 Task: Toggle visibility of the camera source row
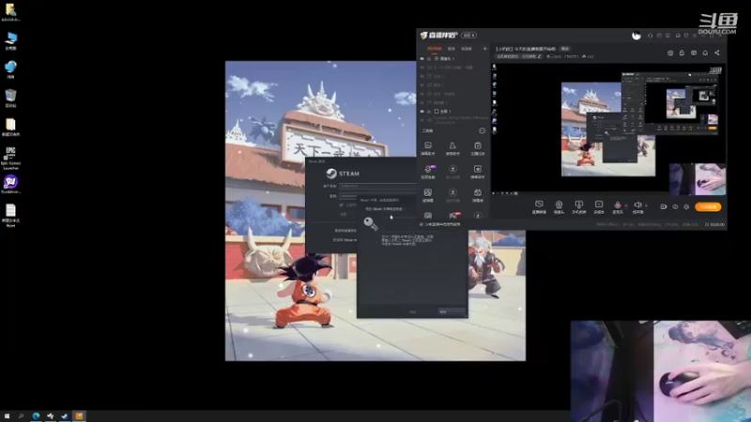[421, 58]
